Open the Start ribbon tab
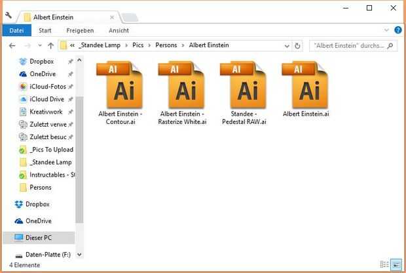Image resolution: width=406 pixels, height=273 pixels. pyautogui.click(x=45, y=30)
